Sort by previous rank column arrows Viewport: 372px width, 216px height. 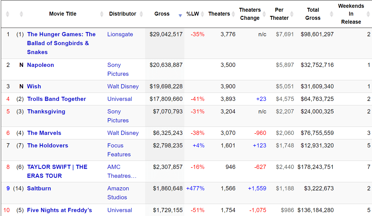(21, 14)
